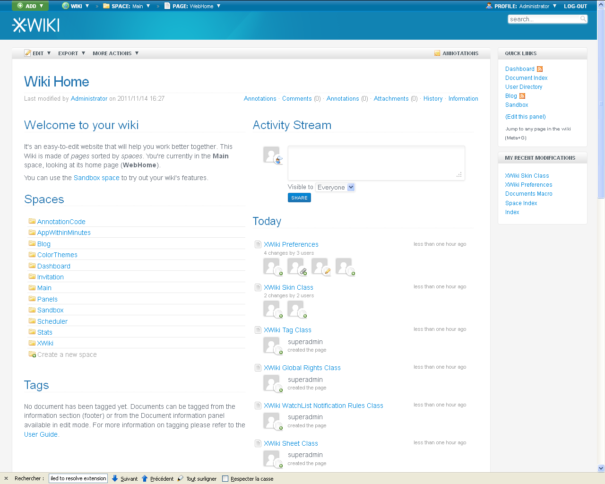Open the XWiki WatchList Notification Rules Class link

pyautogui.click(x=323, y=406)
